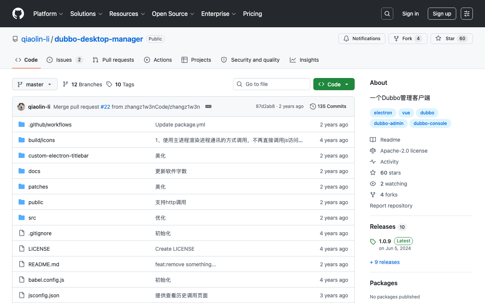
Task: Select the dubbo-admin topic tag
Action: pyautogui.click(x=389, y=123)
